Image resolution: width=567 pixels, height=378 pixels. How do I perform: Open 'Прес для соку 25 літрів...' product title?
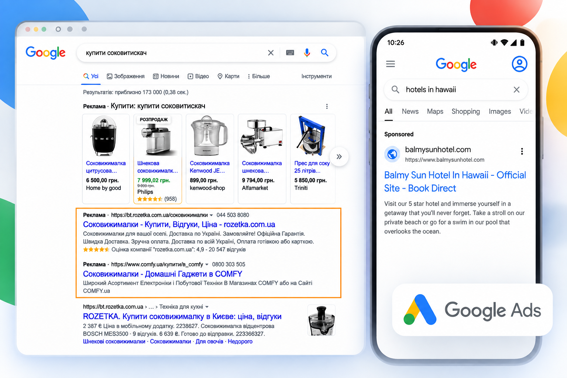pyautogui.click(x=312, y=167)
